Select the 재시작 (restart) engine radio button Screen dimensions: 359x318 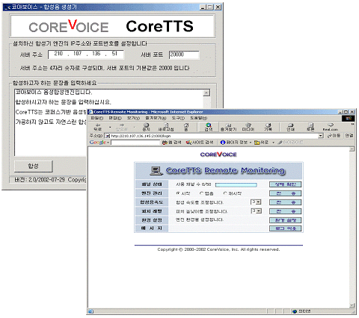point(225,193)
